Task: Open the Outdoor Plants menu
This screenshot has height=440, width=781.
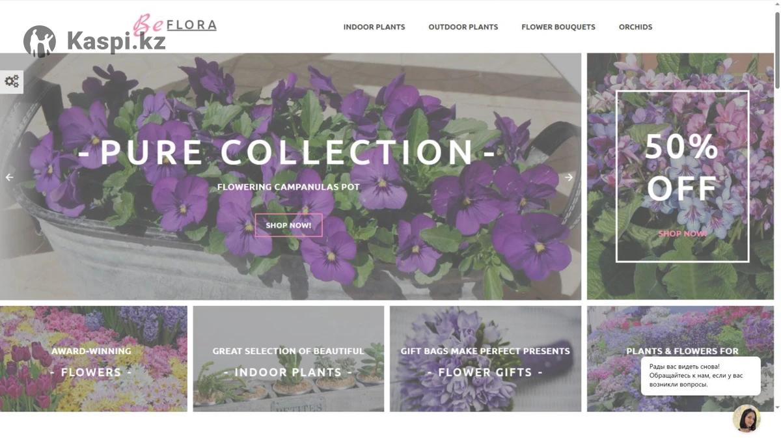Action: (463, 27)
